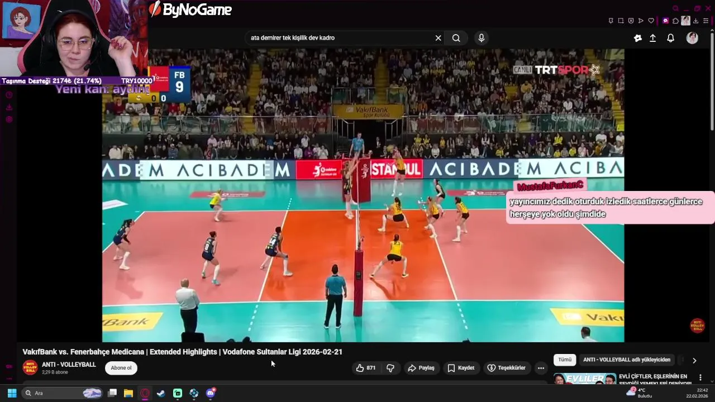
Task: Dislike the volleyball video
Action: click(390, 368)
